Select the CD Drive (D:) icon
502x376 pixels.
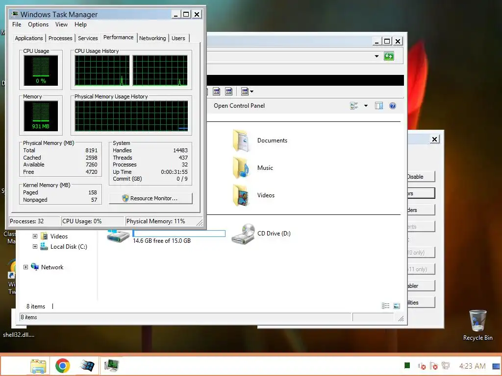tap(243, 234)
